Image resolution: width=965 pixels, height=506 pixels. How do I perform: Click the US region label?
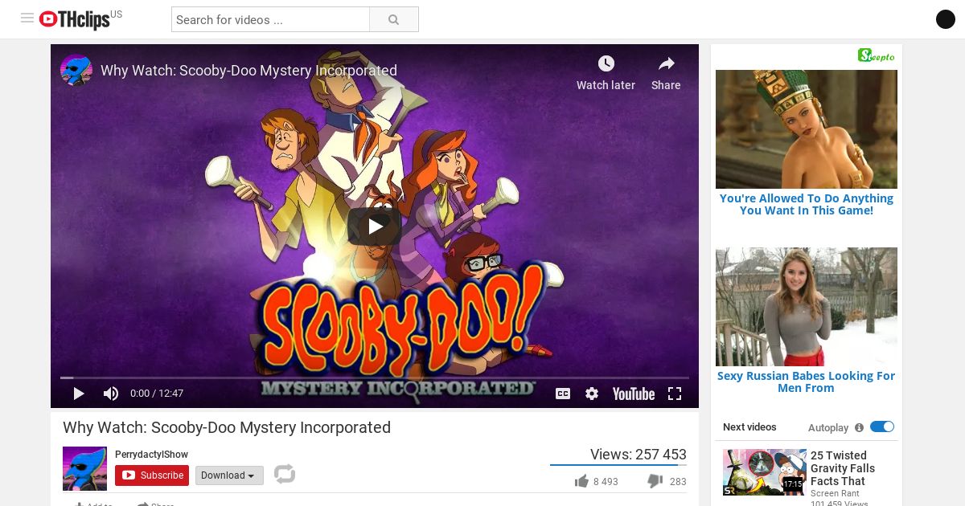(x=117, y=14)
